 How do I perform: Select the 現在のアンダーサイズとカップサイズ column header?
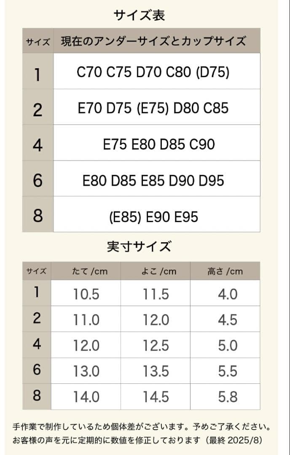153,41
